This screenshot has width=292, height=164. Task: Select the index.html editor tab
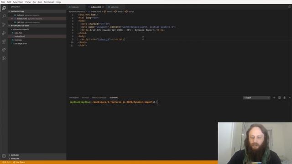(x=96, y=7)
